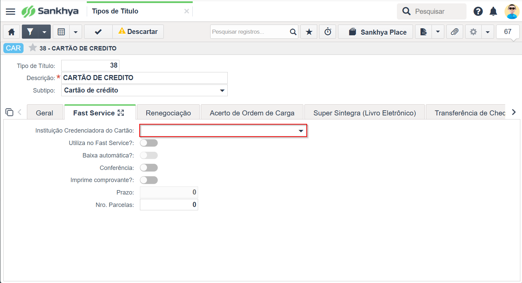Expand Instituição Credenciadora do Cartão dropdown

tap(301, 131)
